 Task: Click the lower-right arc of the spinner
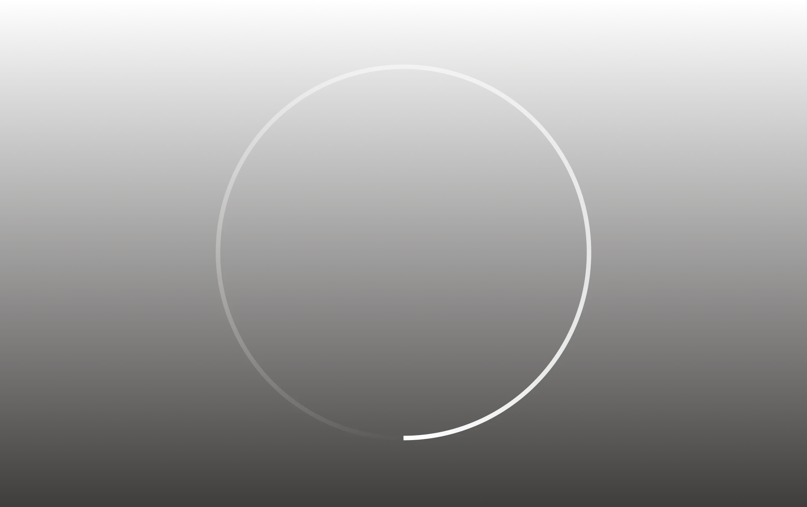535,384
